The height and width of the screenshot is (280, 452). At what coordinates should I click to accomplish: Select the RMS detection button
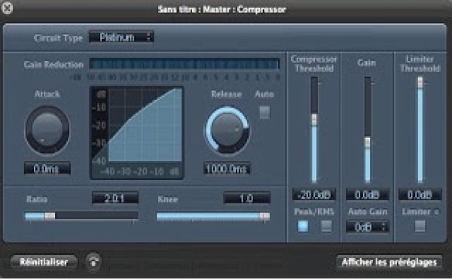(326, 226)
